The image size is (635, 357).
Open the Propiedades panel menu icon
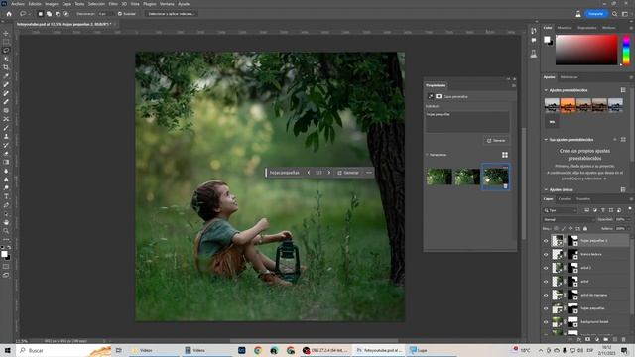[514, 86]
